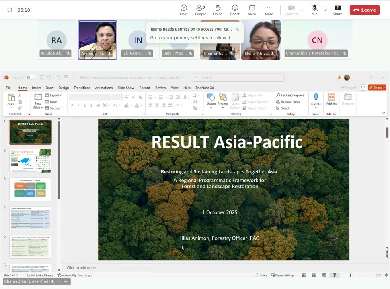Image resolution: width=390 pixels, height=289 pixels.
Task: Switch to Slide Sorter view
Action: click(314, 275)
